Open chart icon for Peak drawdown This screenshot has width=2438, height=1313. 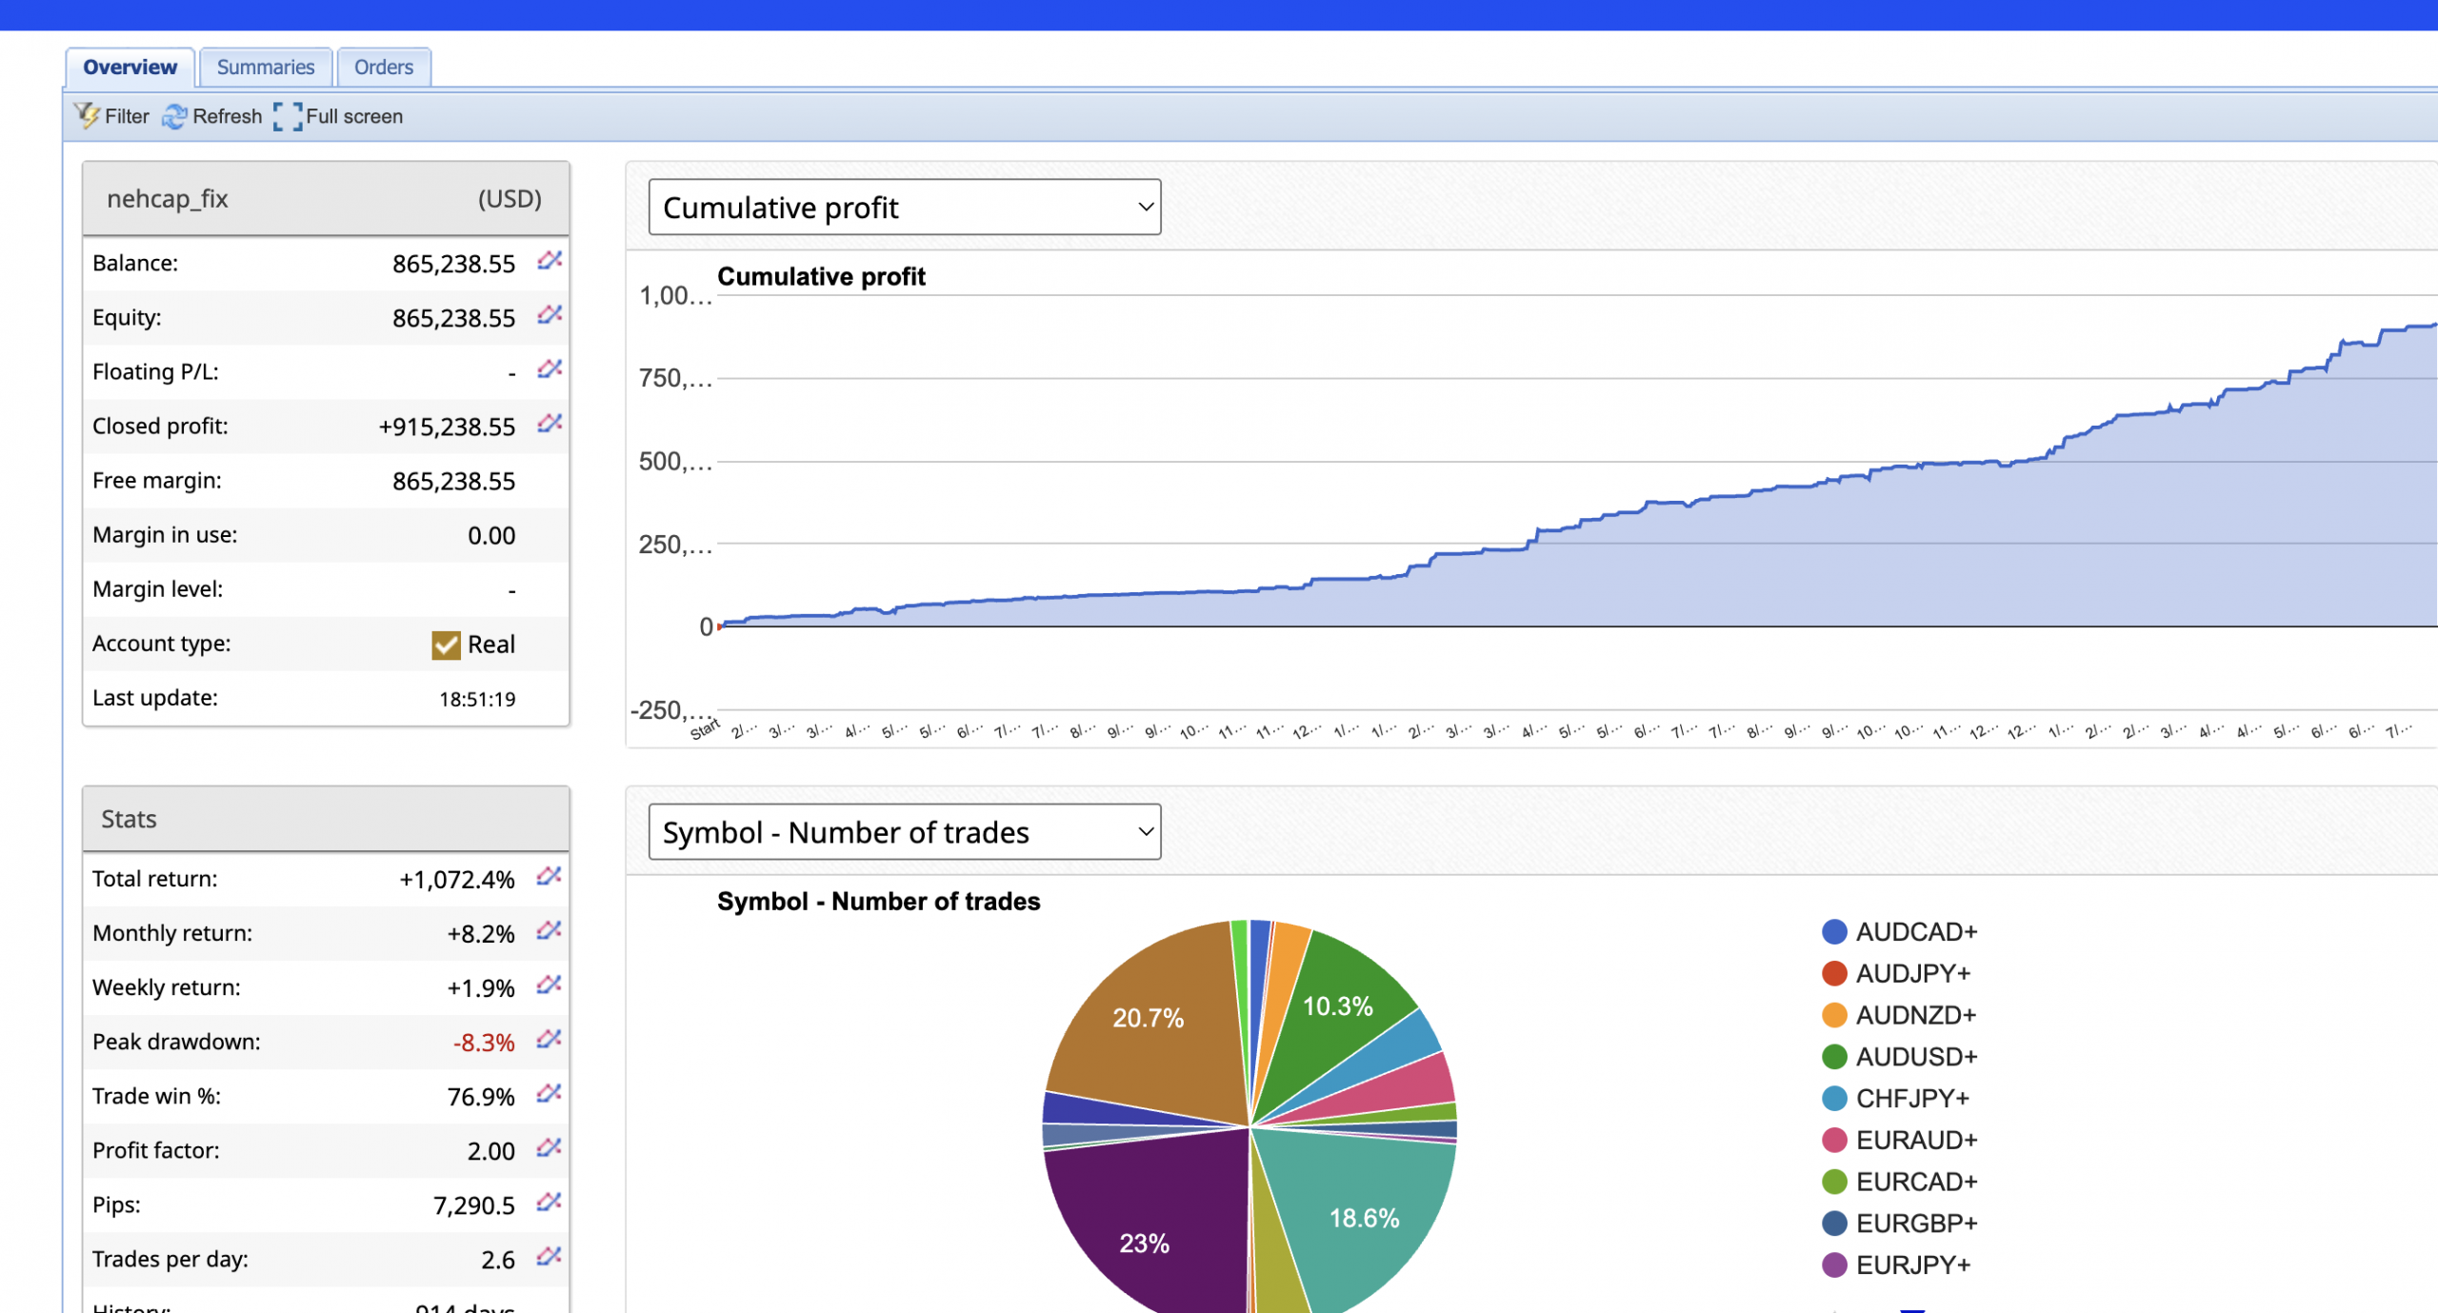[x=549, y=1039]
